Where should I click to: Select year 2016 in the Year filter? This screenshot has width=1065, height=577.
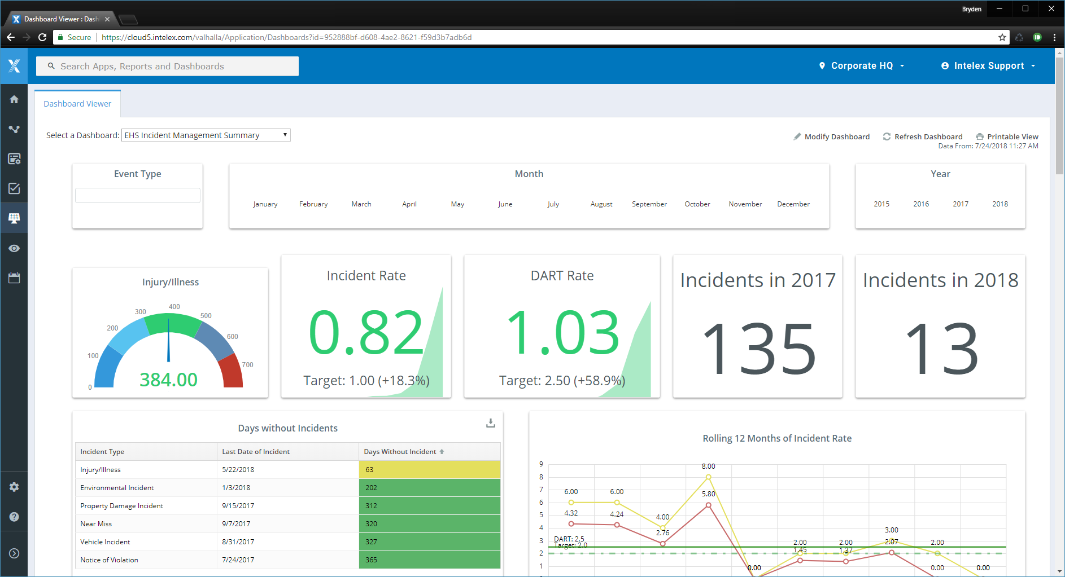click(x=920, y=204)
